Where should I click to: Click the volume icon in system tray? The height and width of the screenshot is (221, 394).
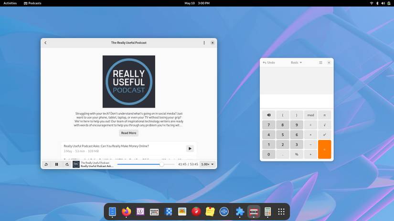383,3
